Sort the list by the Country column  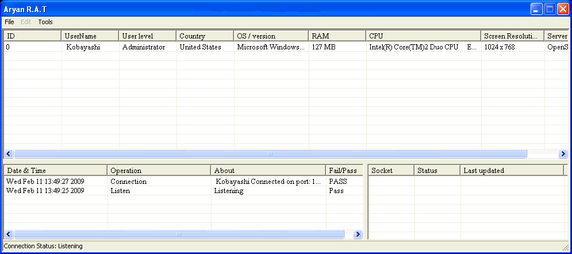click(x=205, y=36)
